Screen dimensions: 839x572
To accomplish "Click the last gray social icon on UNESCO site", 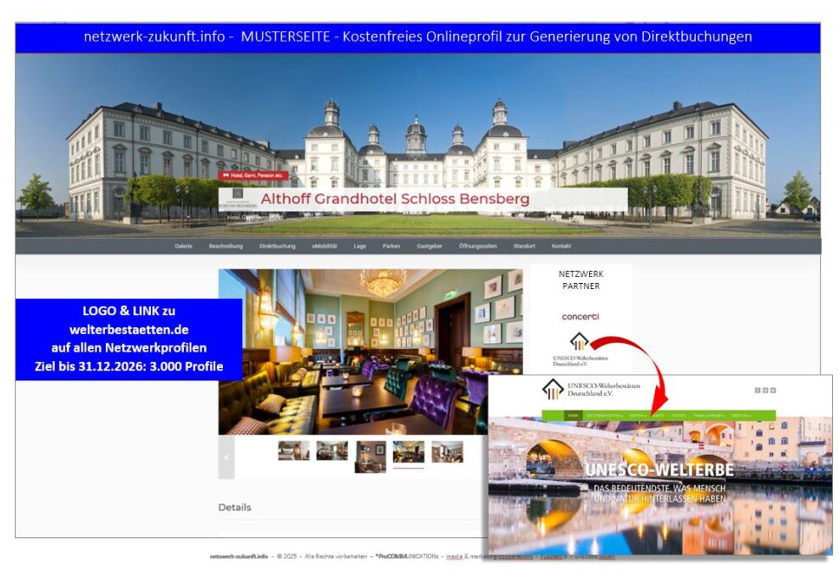I will point(773,391).
